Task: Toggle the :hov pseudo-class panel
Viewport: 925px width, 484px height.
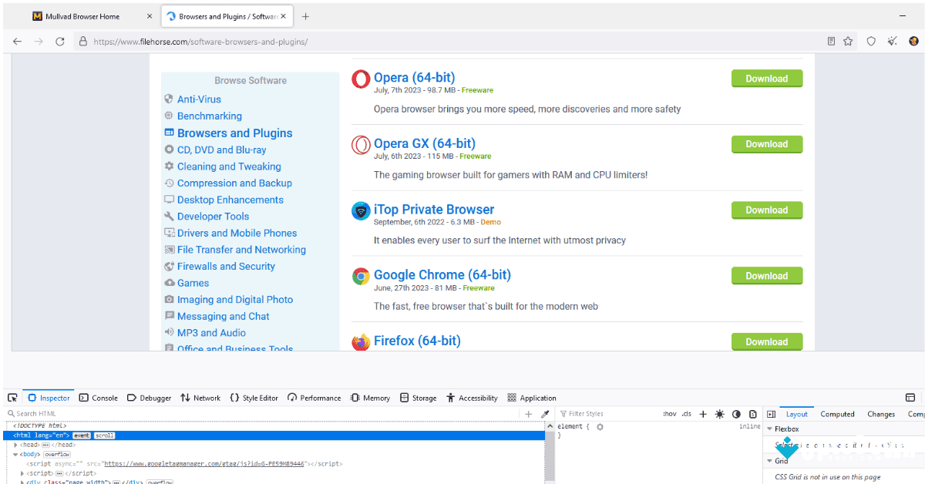Action: [670, 414]
